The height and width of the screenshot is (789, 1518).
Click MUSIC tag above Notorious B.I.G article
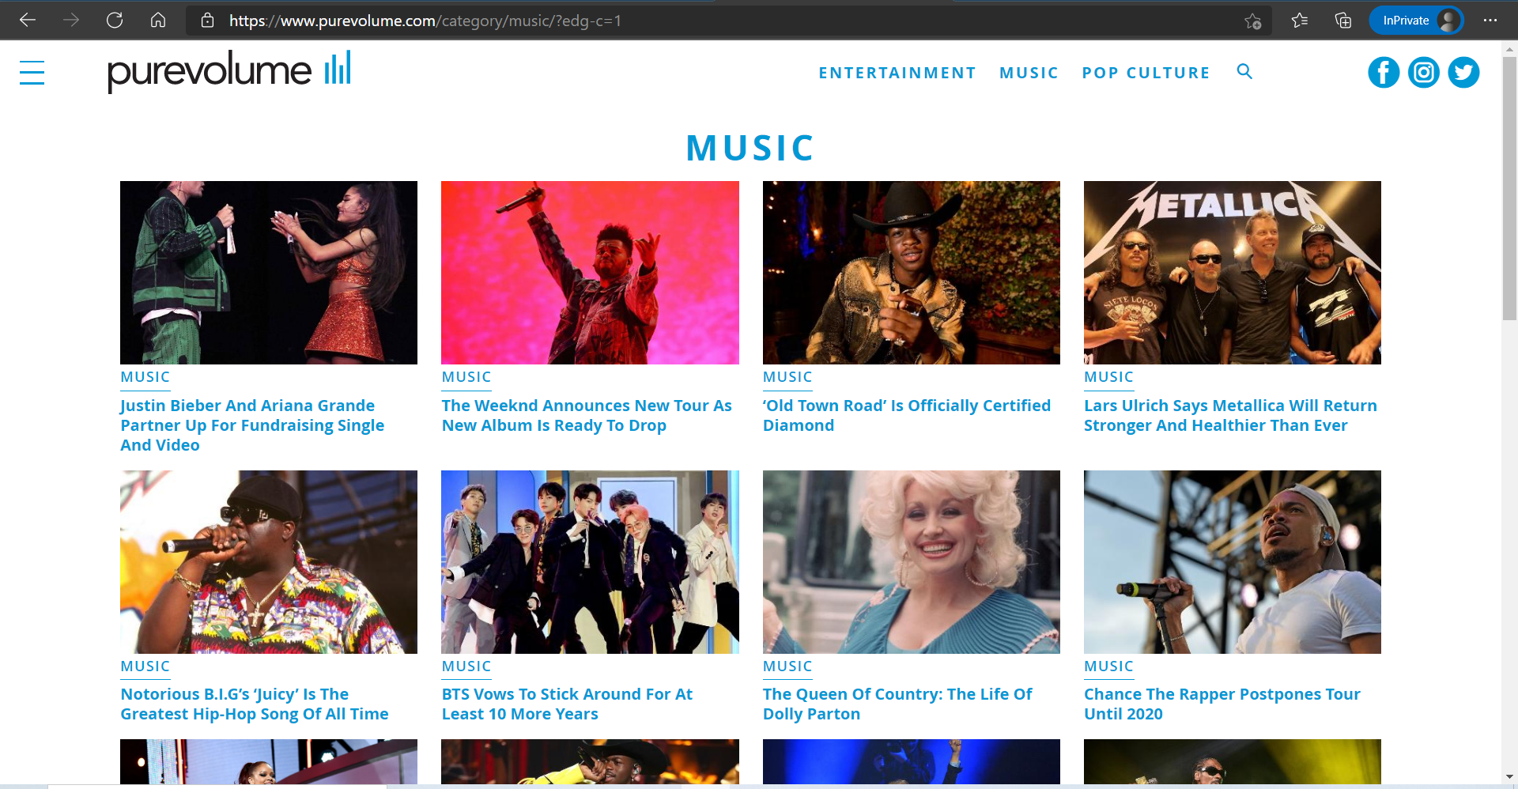coord(145,666)
